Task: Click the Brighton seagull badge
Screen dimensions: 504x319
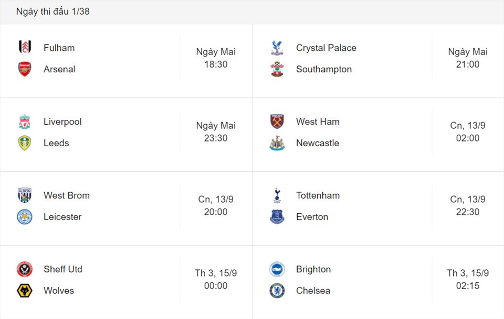Action: pyautogui.click(x=277, y=269)
